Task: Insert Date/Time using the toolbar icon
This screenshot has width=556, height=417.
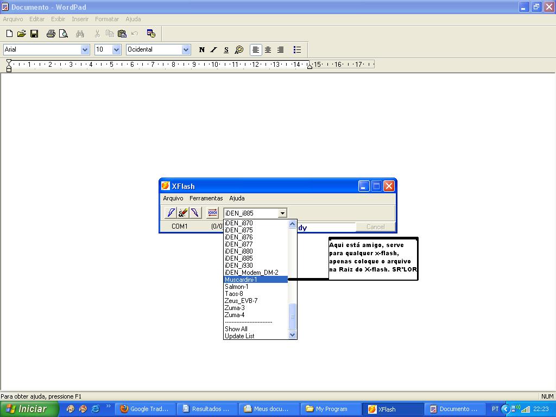Action: pos(151,34)
